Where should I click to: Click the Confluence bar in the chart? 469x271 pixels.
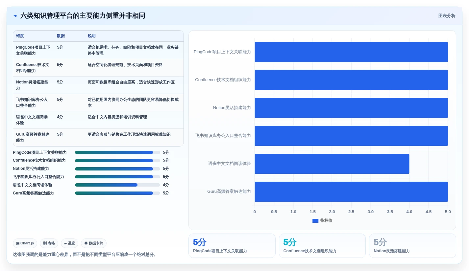click(x=351, y=80)
